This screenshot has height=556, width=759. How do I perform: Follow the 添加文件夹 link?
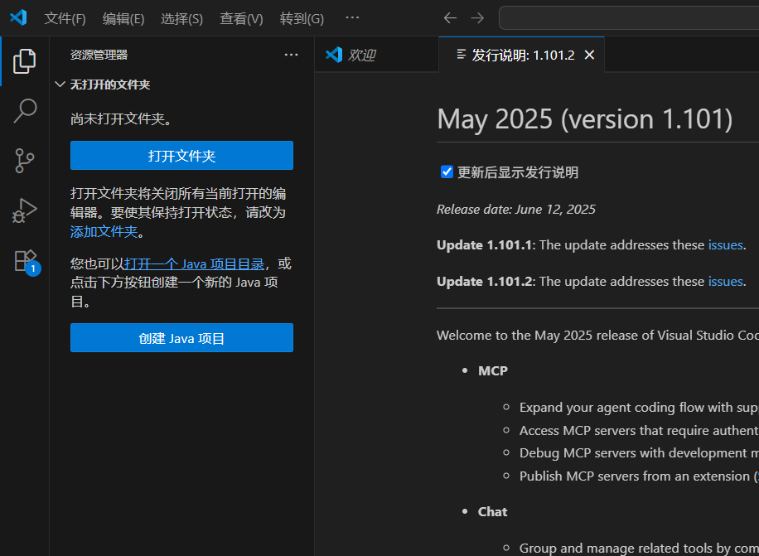(x=104, y=232)
